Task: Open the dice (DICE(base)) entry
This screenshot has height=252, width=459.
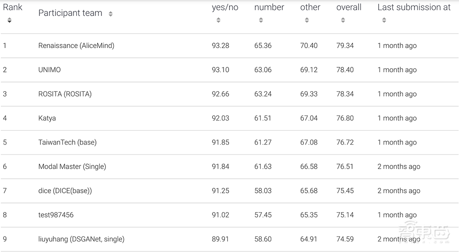Action: pos(65,191)
